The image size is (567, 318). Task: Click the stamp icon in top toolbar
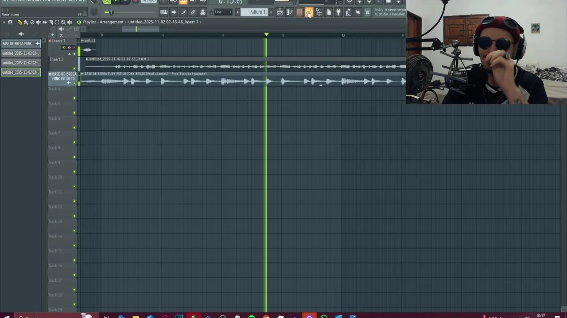coord(203,12)
